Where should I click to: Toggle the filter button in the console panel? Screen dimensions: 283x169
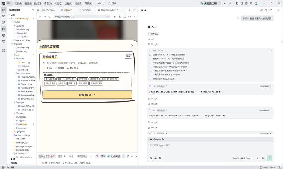(97, 156)
